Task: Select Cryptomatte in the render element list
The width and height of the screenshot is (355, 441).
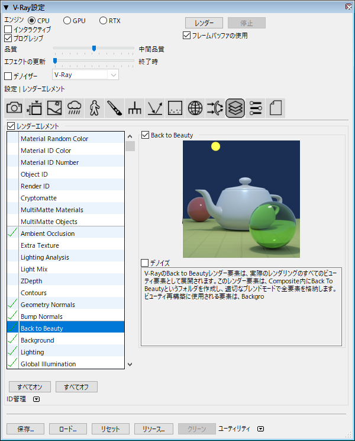Action: 38,198
